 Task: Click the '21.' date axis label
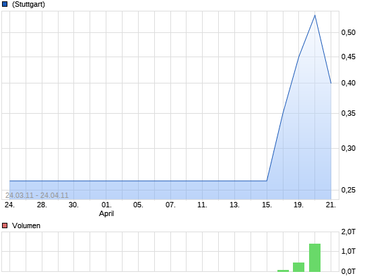(x=331, y=205)
